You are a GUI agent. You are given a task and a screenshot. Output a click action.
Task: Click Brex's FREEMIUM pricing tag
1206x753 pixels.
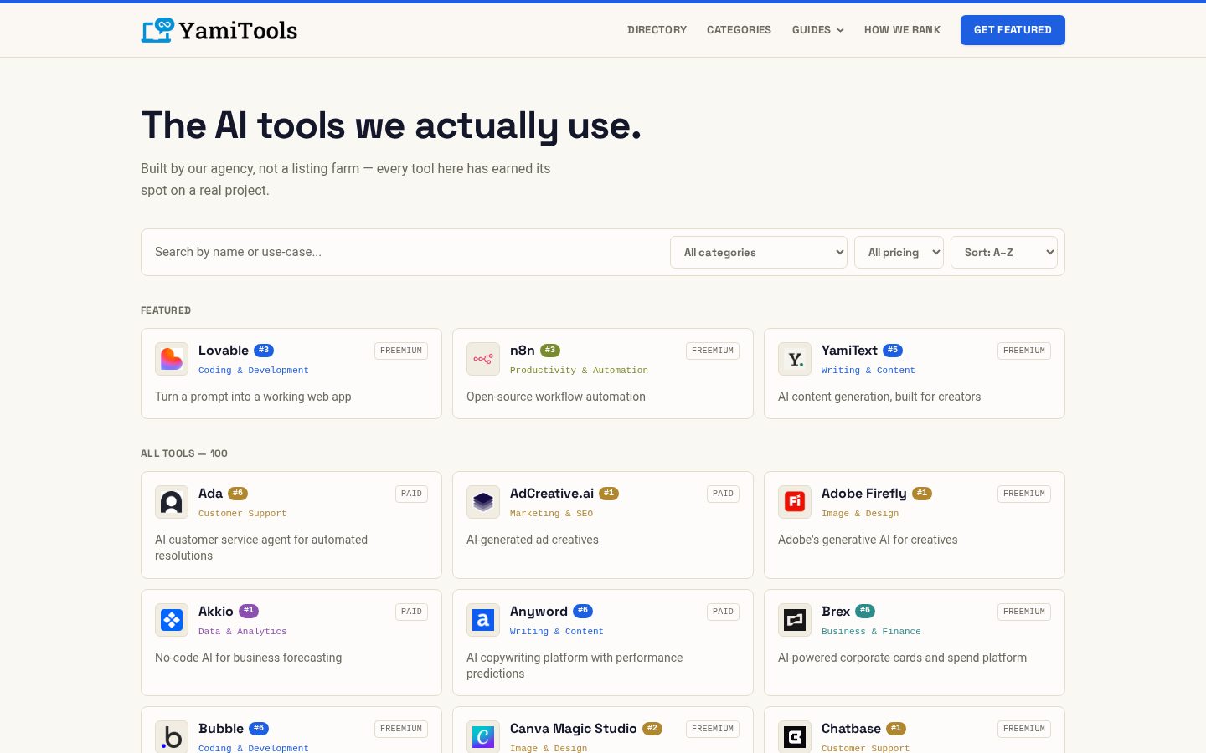coord(1024,612)
